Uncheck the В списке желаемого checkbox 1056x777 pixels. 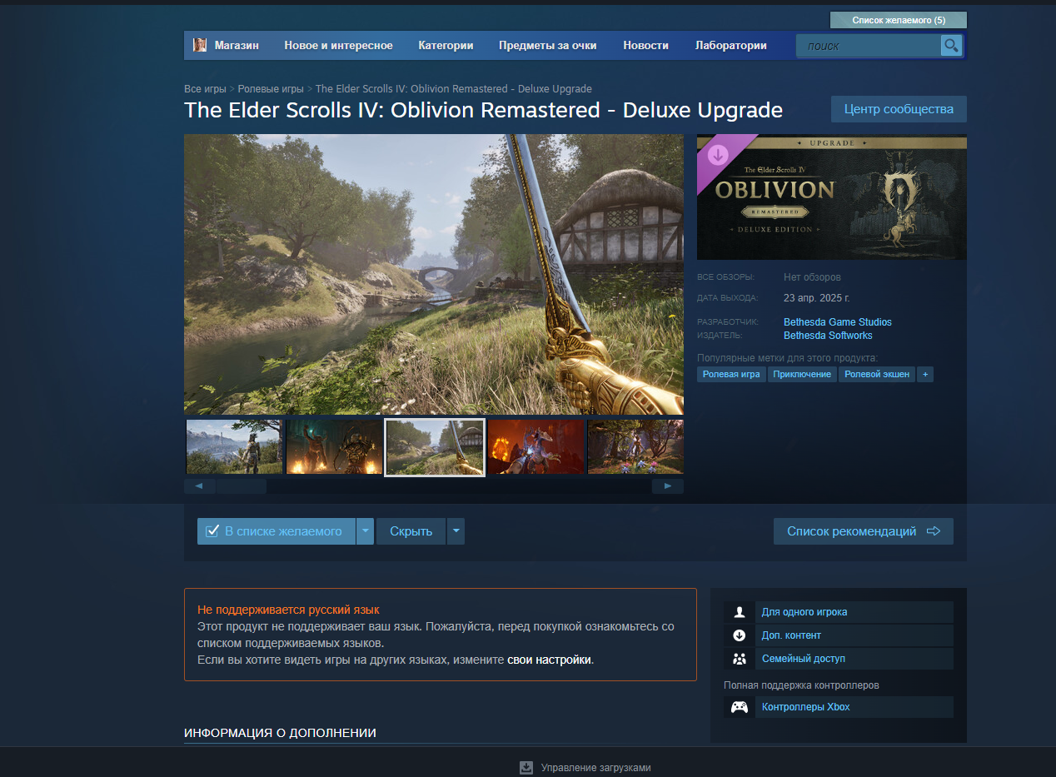212,531
